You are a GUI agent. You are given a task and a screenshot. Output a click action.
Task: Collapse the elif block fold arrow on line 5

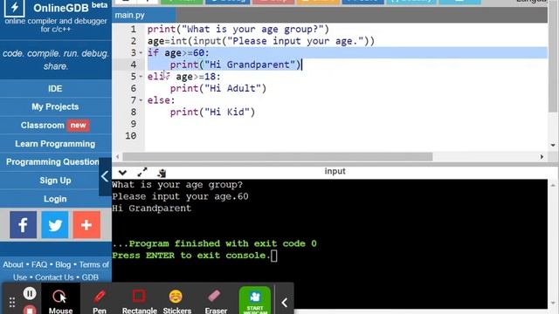click(141, 77)
